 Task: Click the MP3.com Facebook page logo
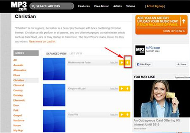(140, 50)
